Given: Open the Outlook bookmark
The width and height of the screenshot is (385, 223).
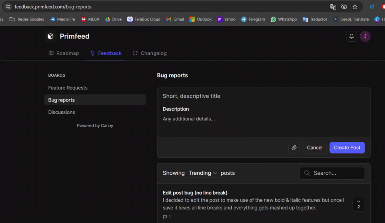Looking at the screenshot, I should (x=200, y=19).
